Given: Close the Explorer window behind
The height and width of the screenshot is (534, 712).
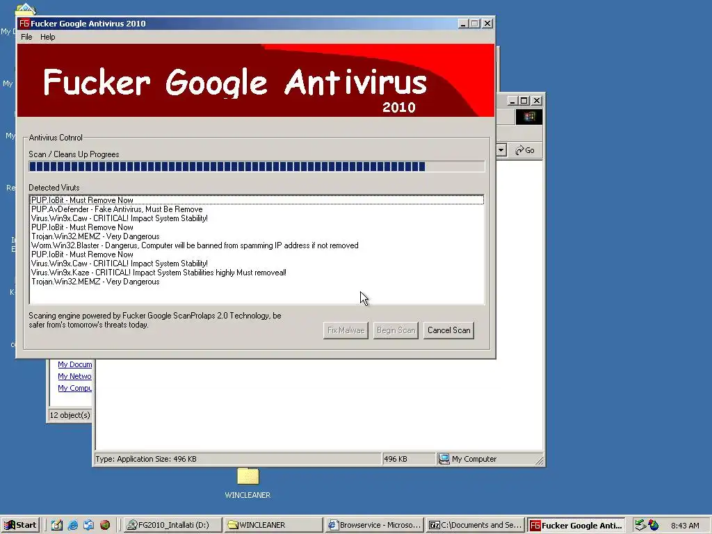Looking at the screenshot, I should tap(536, 100).
